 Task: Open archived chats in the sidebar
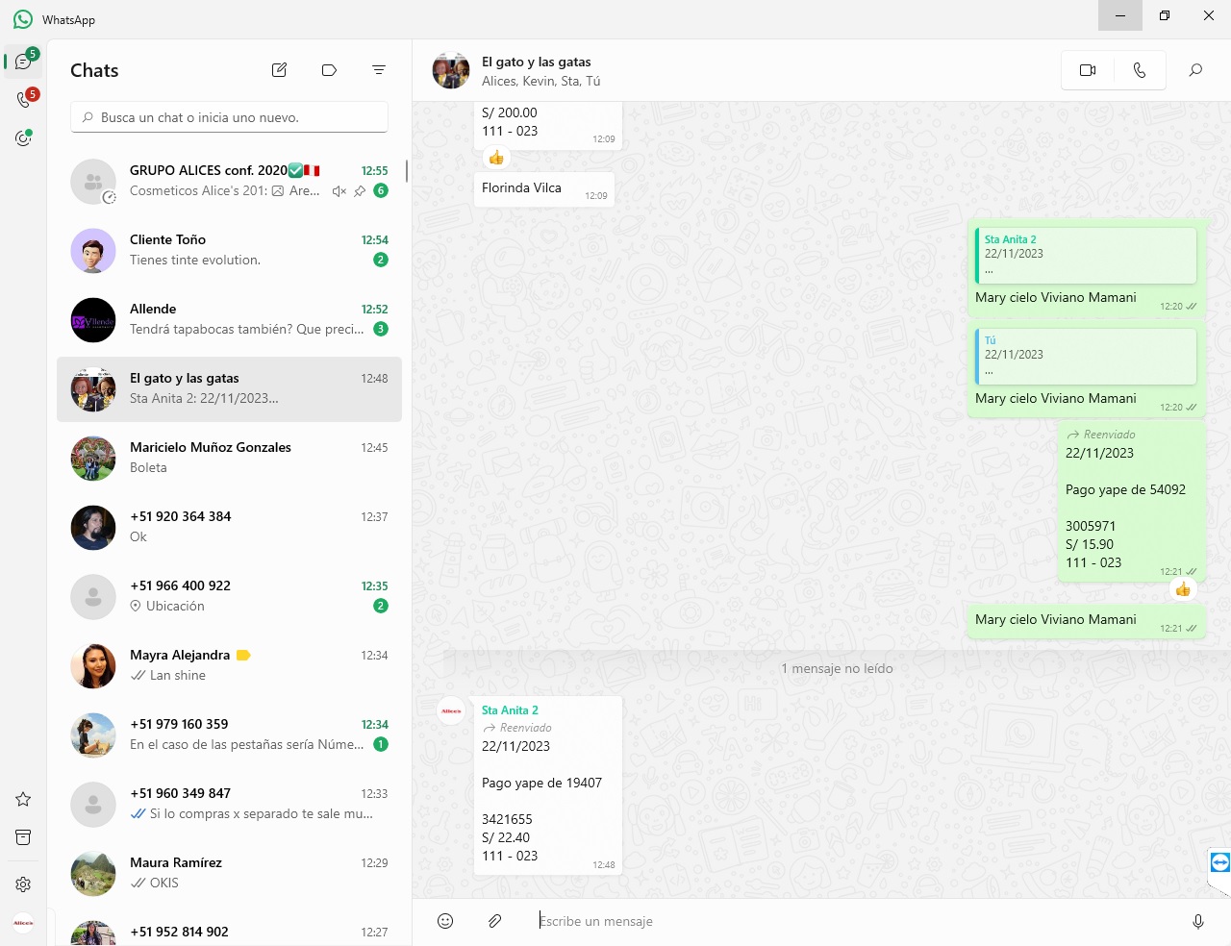click(23, 837)
